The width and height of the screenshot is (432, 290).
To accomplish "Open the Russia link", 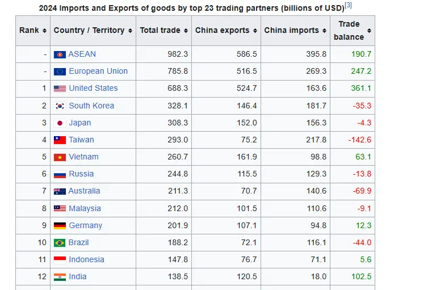I will [81, 174].
